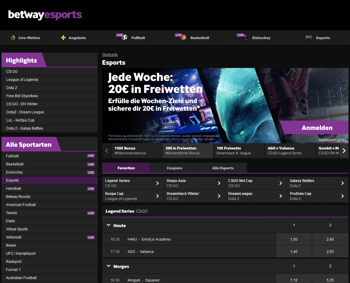Bet on Valiance at odds 2,55
Screen dimensions: 350x283
330,251
